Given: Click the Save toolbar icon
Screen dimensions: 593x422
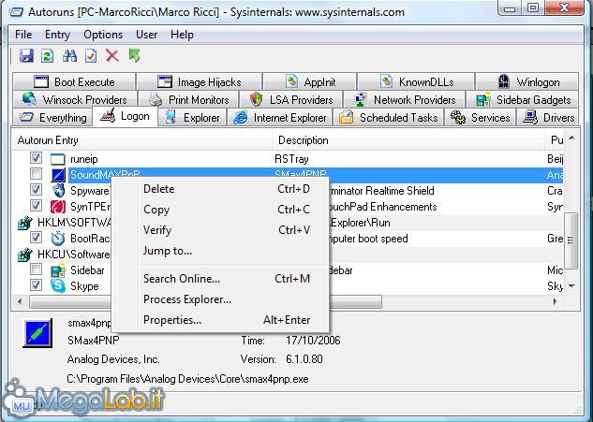Looking at the screenshot, I should coord(26,56).
